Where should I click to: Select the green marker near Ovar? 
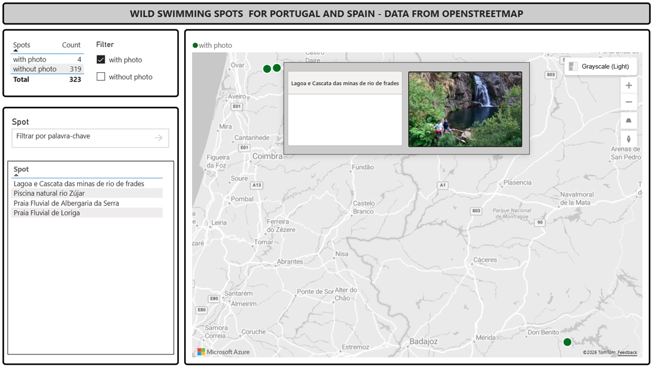coord(267,68)
